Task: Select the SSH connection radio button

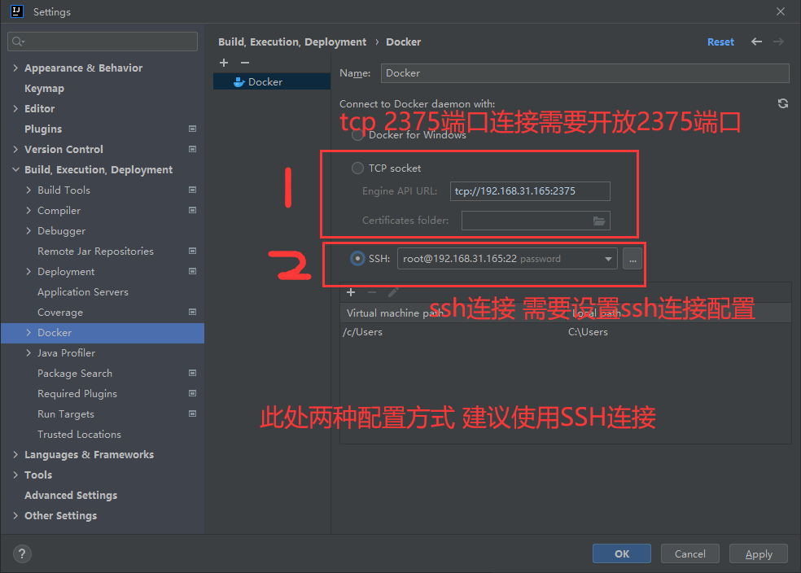Action: click(357, 258)
